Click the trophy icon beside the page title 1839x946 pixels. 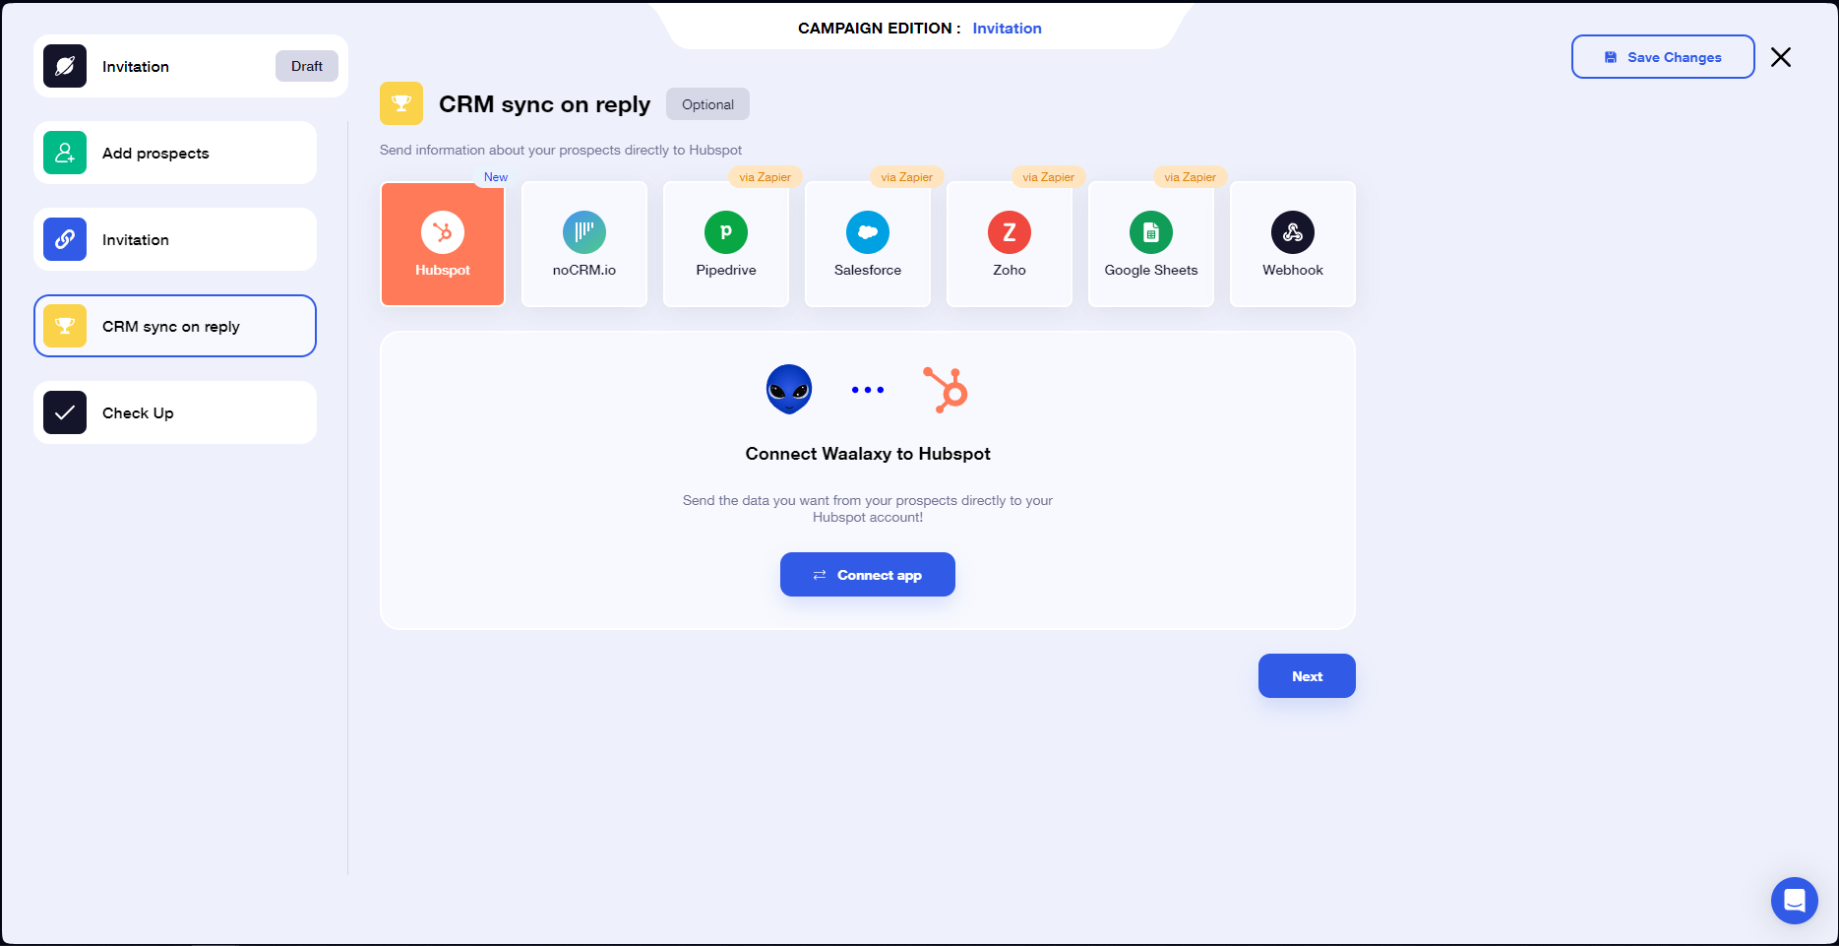coord(401,103)
